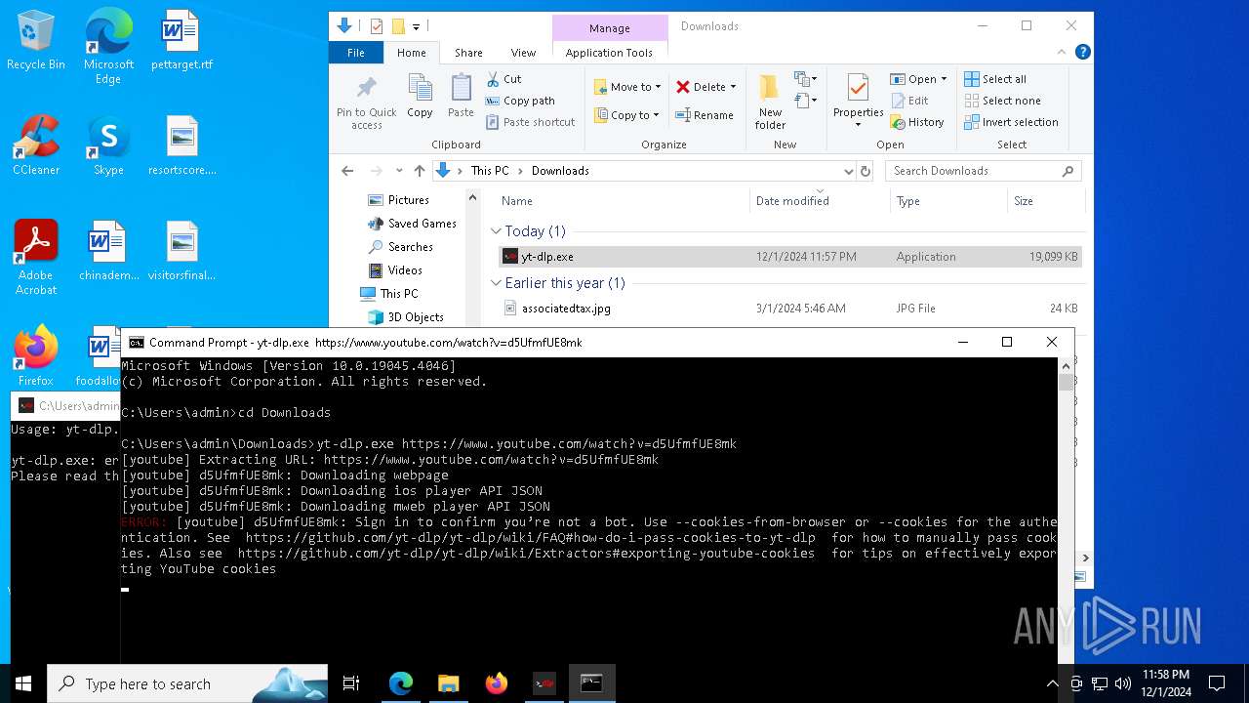Expand the Delete dropdown arrow
The width and height of the screenshot is (1249, 703).
tap(733, 87)
